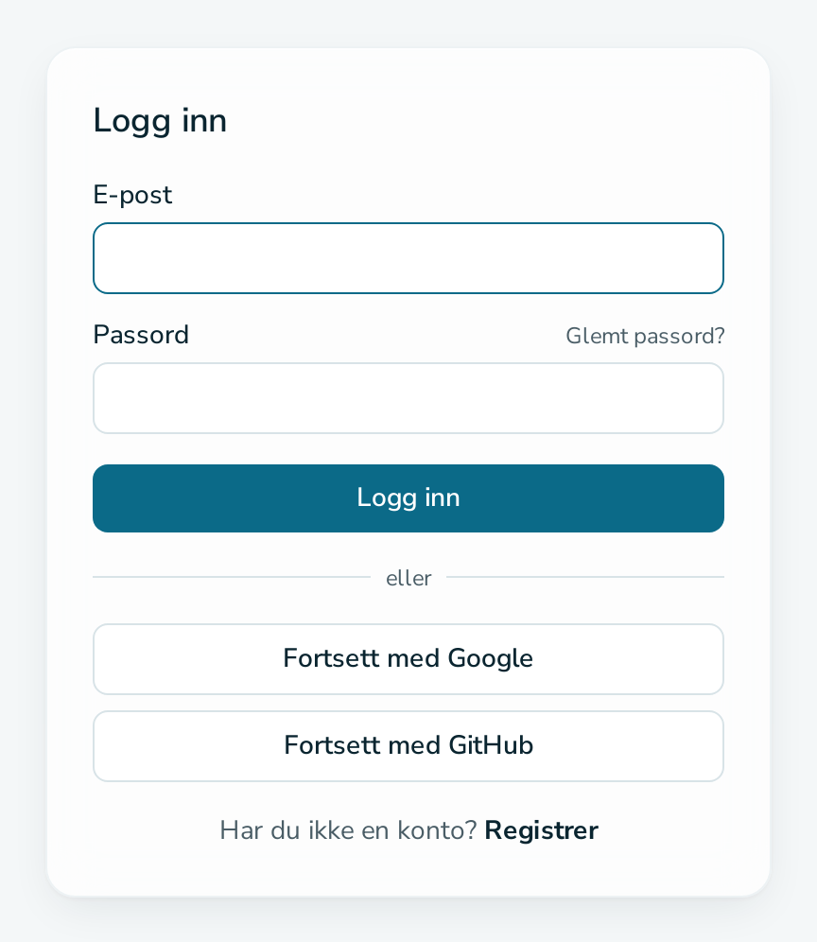Click the E-post field label

(132, 195)
